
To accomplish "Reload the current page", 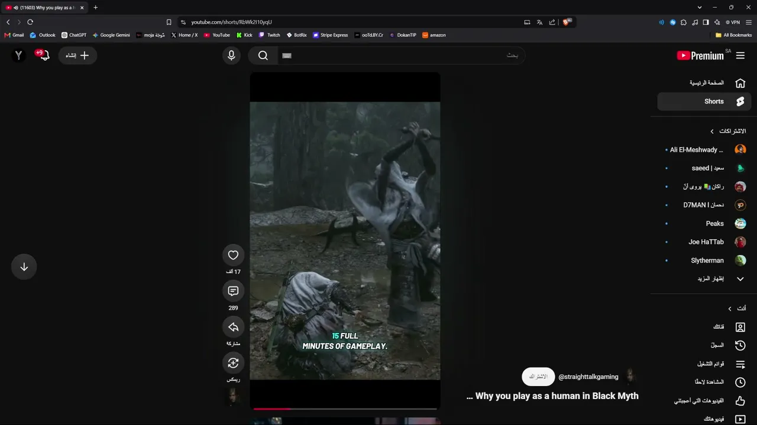I will [x=30, y=22].
